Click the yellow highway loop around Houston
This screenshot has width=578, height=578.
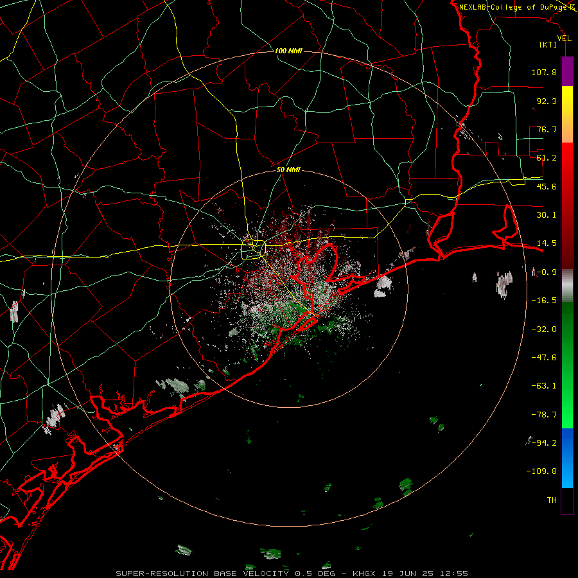(x=254, y=250)
